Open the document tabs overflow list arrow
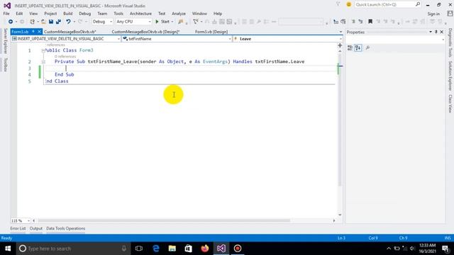The image size is (454, 255). pos(340,32)
